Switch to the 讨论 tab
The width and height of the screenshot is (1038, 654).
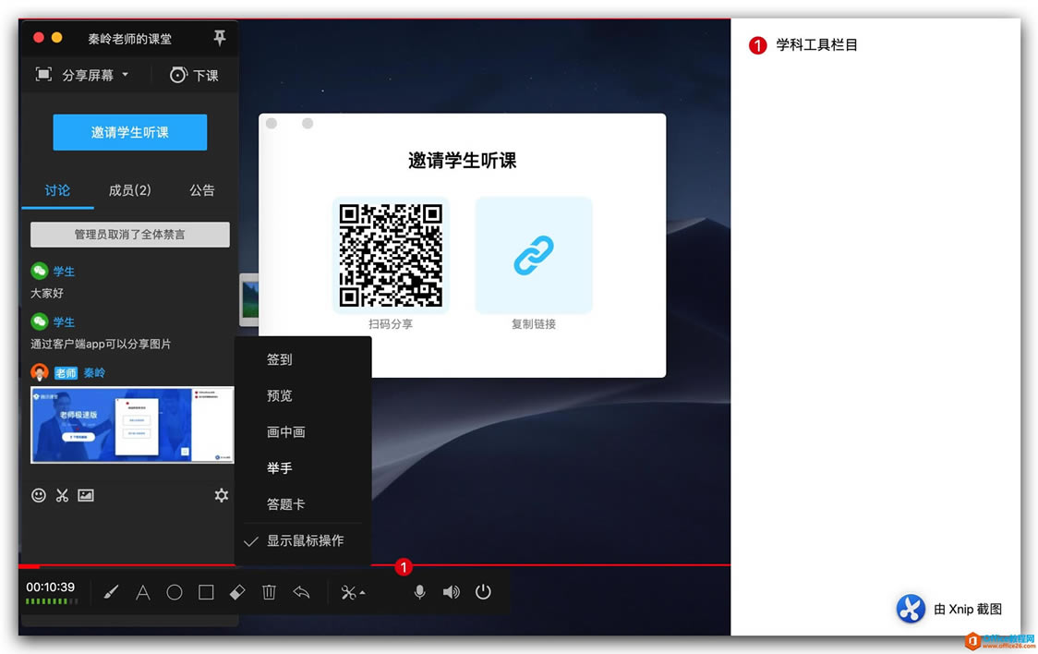[x=57, y=190]
